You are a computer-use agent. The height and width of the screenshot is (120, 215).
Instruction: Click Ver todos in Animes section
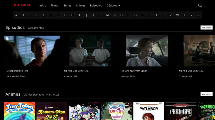(207, 94)
